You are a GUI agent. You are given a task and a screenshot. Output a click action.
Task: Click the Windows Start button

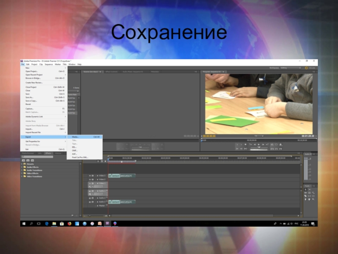pyautogui.click(x=24, y=223)
